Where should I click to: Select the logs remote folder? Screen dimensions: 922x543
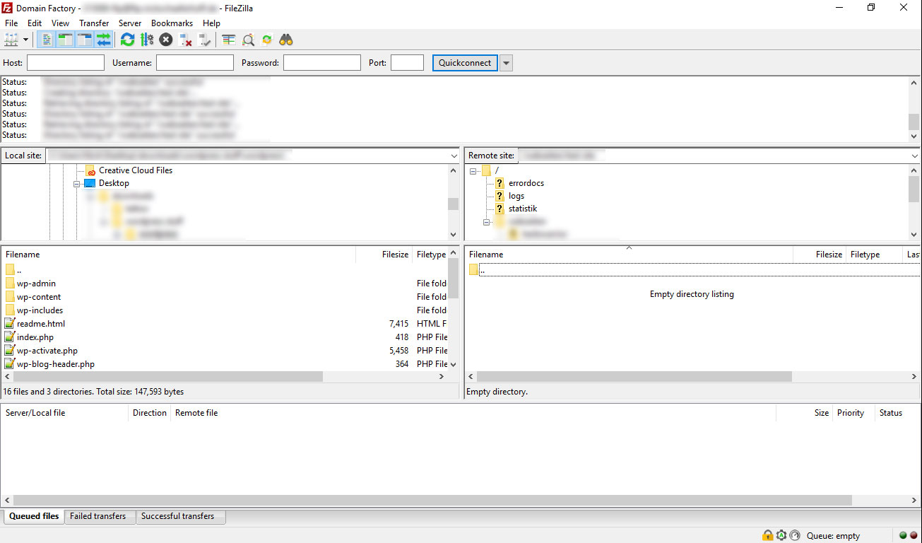click(x=516, y=196)
